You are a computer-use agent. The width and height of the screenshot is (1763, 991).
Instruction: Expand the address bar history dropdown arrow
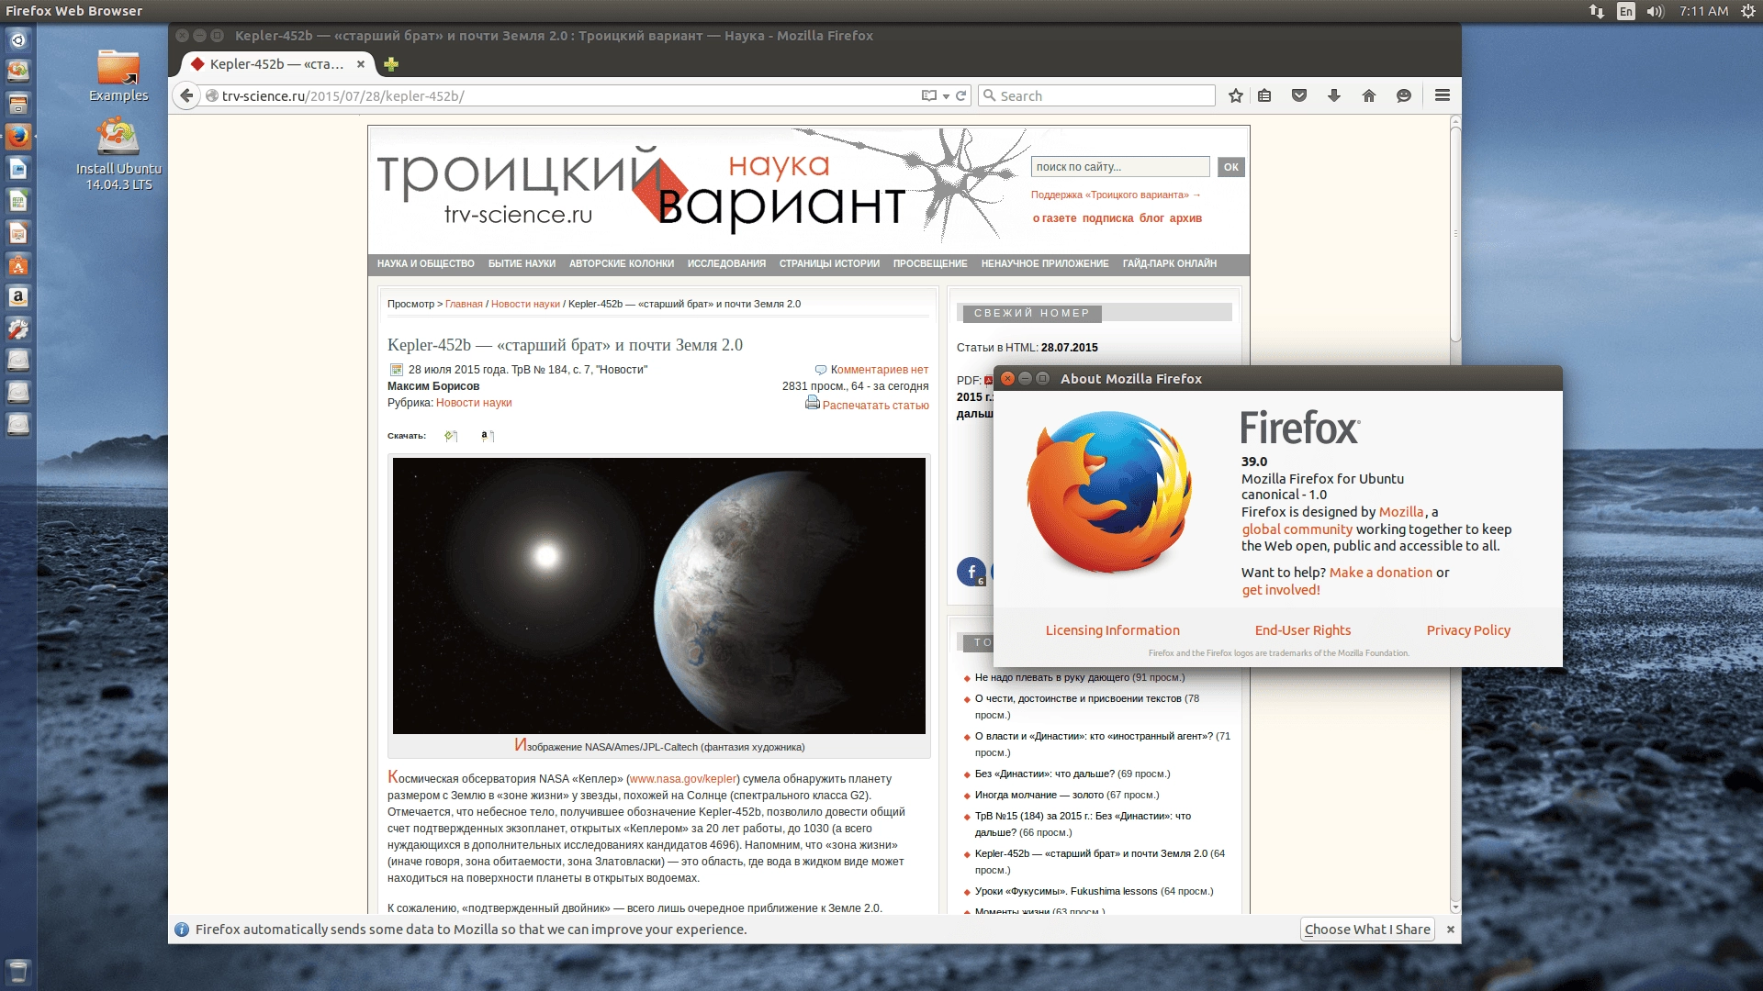(946, 96)
